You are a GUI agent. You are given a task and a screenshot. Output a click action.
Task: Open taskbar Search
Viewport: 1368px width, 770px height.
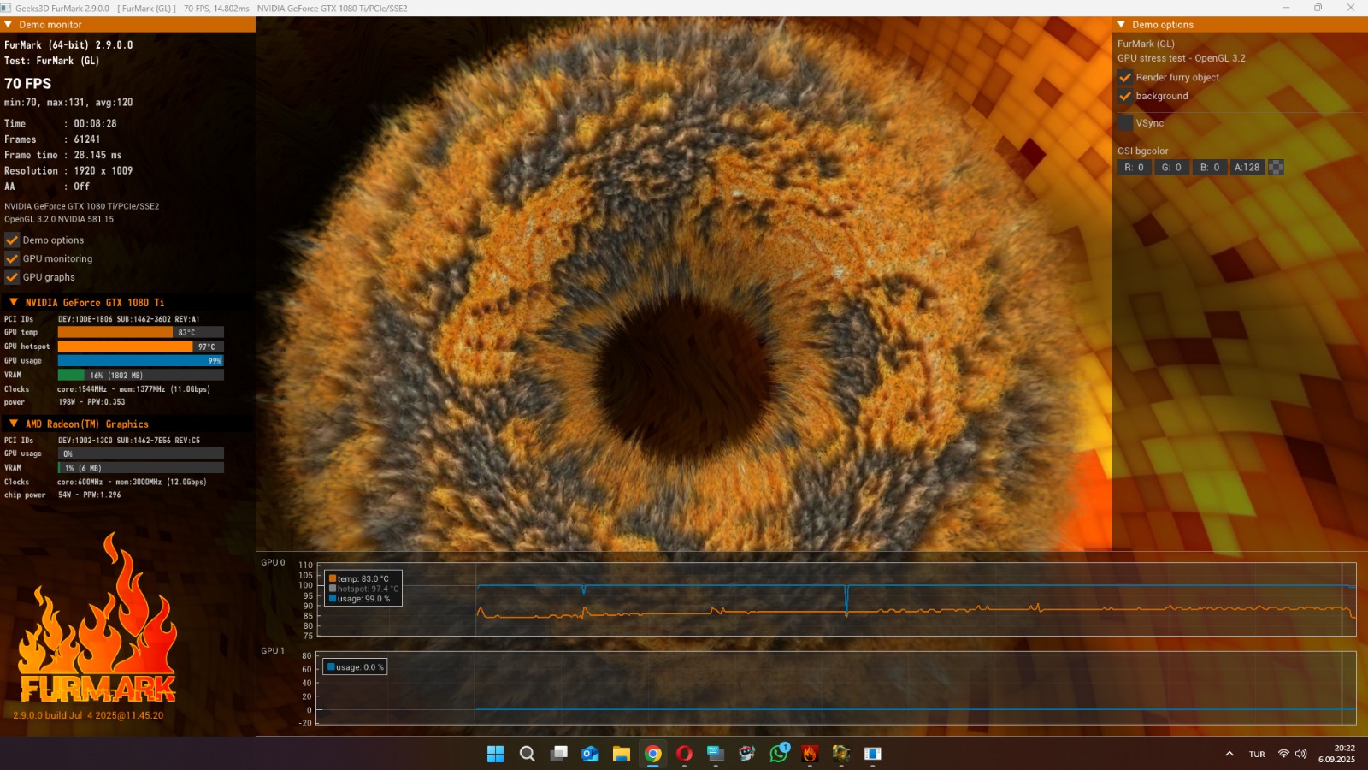(x=528, y=754)
